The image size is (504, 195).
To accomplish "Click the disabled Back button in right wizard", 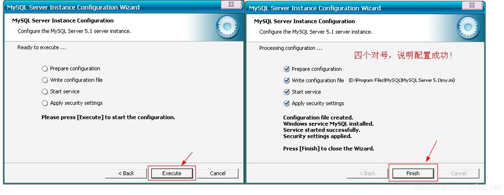I will click(x=367, y=173).
